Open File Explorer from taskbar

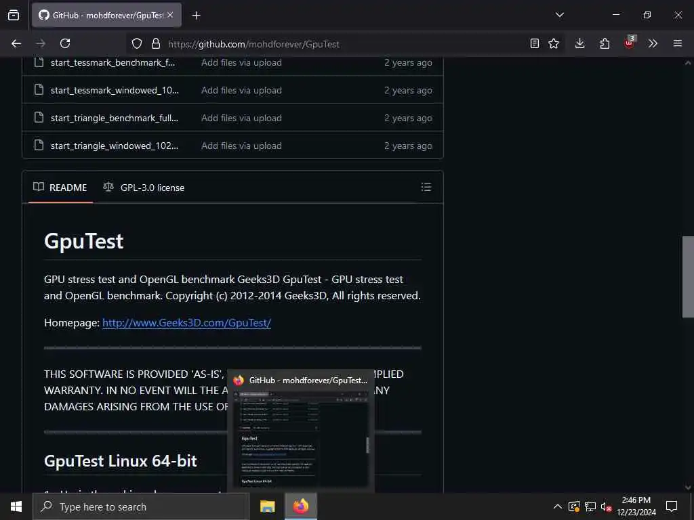coord(267,506)
